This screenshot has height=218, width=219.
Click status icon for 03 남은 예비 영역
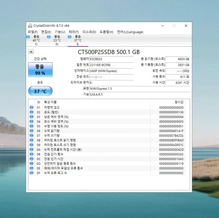[x=31, y=117]
